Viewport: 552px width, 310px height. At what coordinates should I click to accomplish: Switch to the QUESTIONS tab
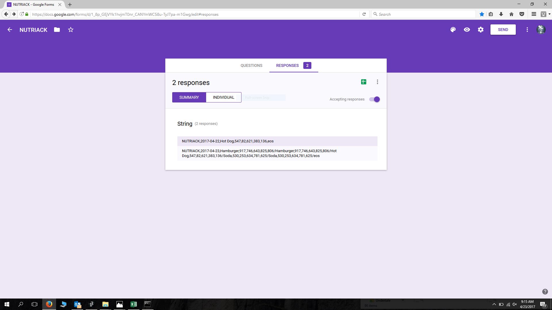coord(251,65)
